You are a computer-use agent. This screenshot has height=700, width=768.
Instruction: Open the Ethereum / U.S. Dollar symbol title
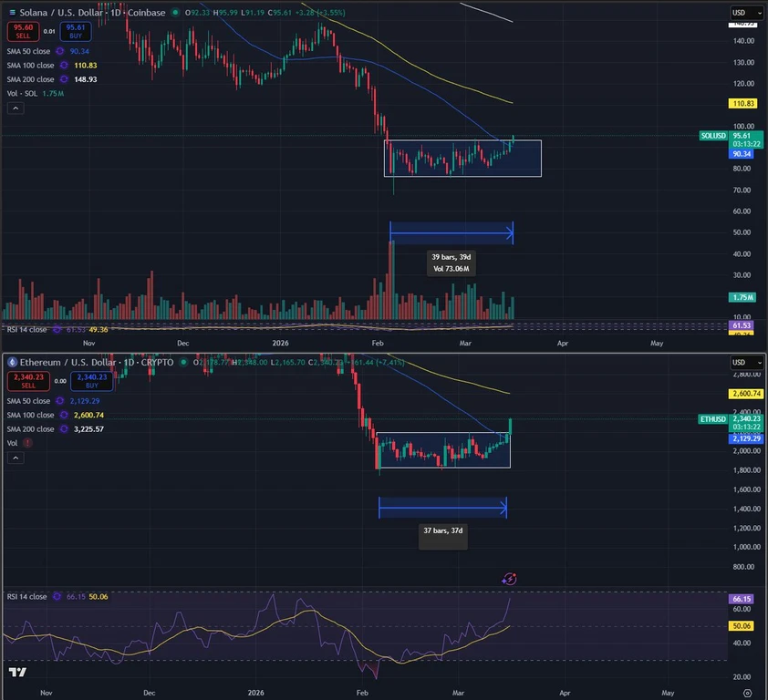point(97,362)
